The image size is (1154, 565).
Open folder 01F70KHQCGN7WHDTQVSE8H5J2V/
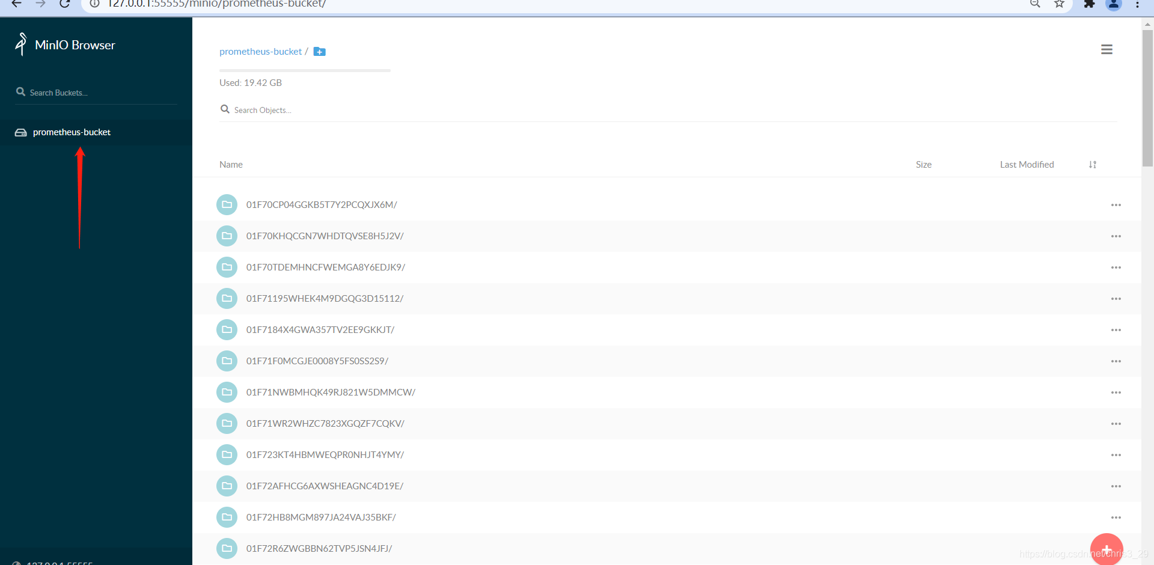point(325,236)
